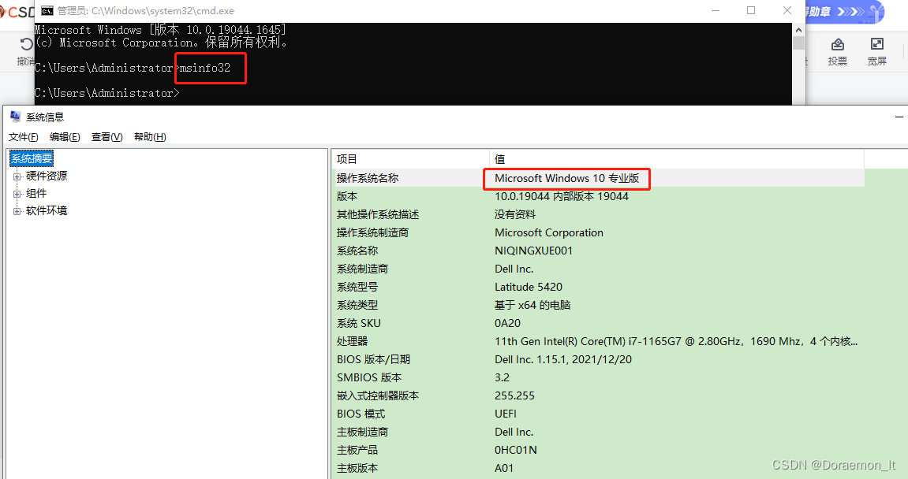Select the 其他操作系统描述 row label
This screenshot has width=908, height=479.
(378, 214)
